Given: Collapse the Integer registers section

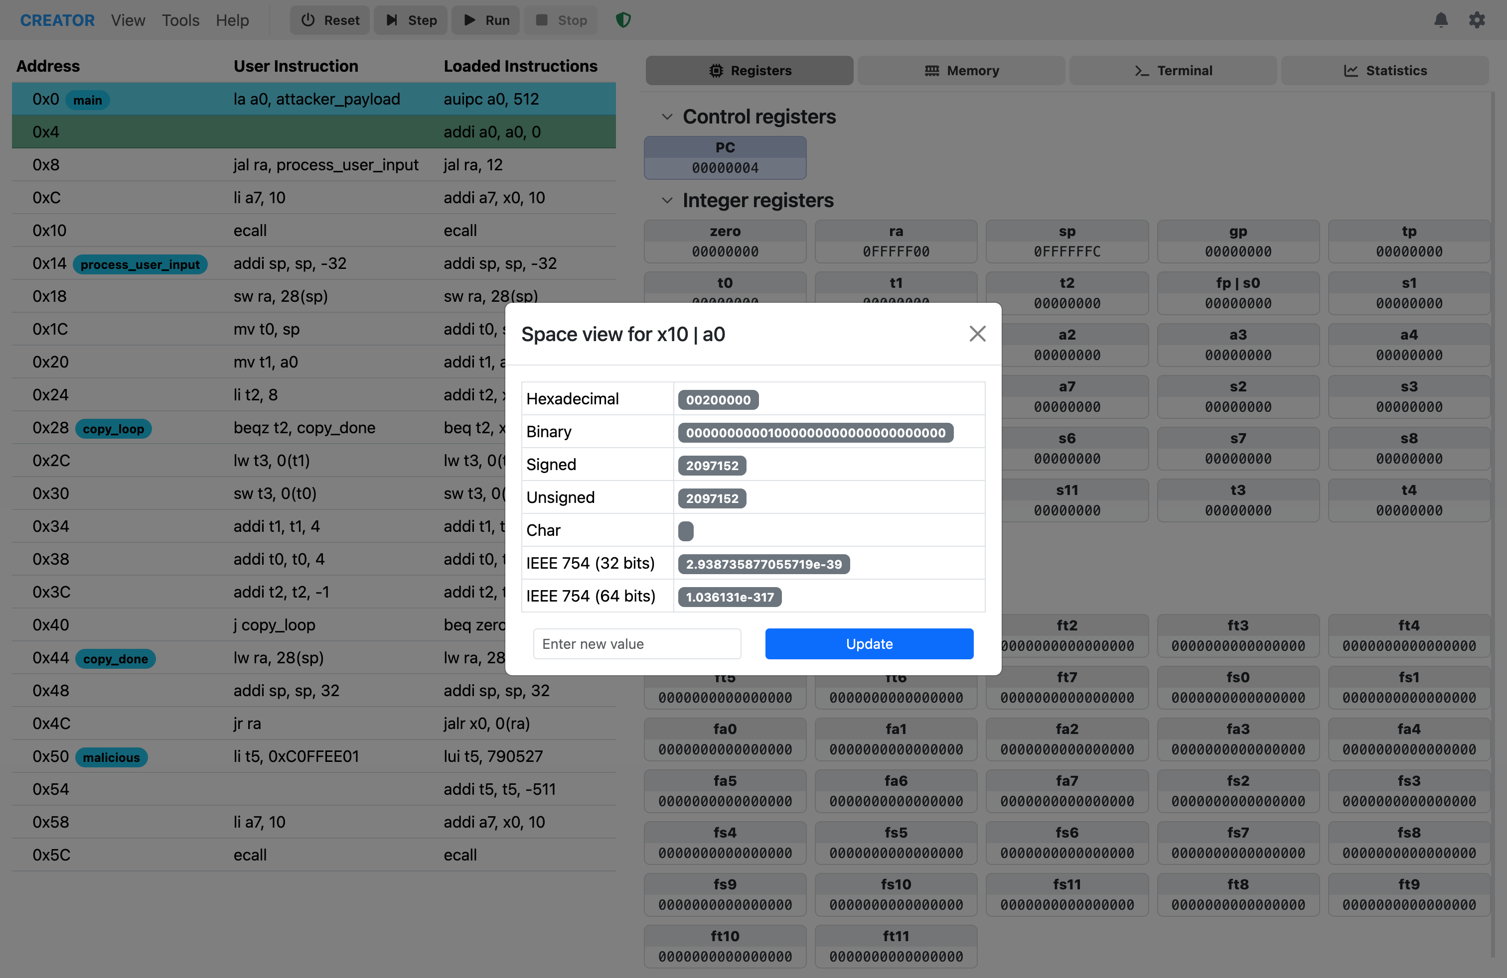Looking at the screenshot, I should pos(667,200).
